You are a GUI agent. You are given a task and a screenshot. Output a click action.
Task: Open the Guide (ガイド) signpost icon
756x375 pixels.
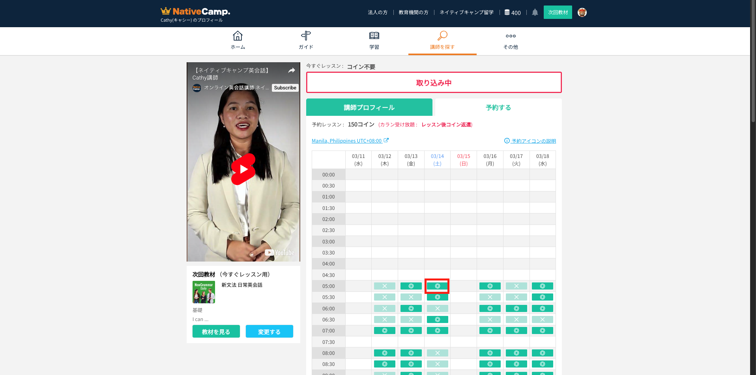coord(306,36)
